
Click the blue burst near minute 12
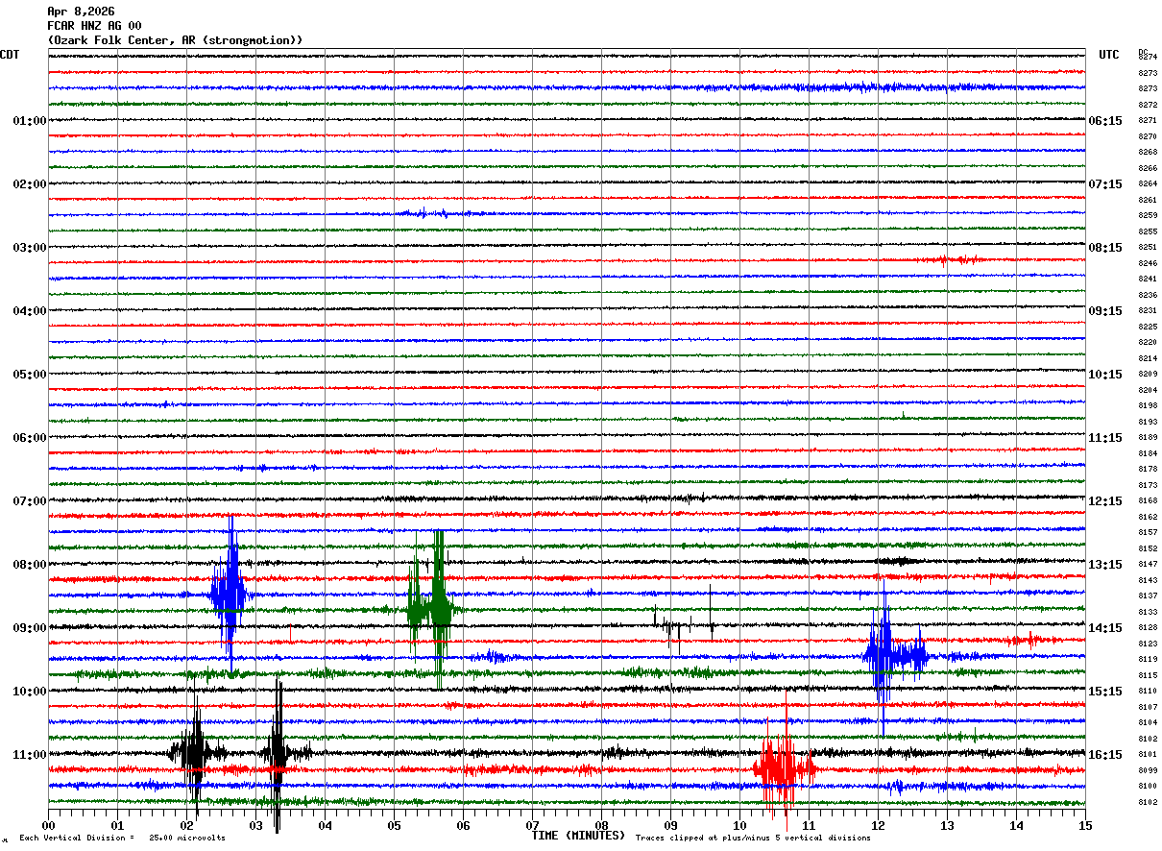click(893, 657)
